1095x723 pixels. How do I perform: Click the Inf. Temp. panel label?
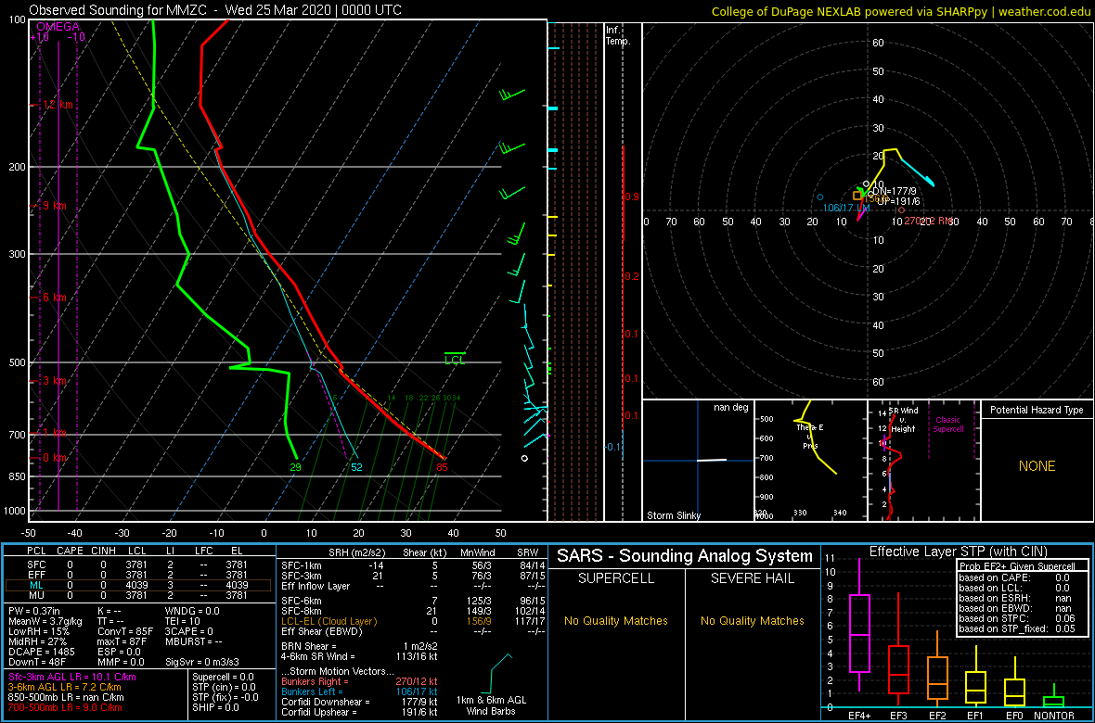point(618,35)
